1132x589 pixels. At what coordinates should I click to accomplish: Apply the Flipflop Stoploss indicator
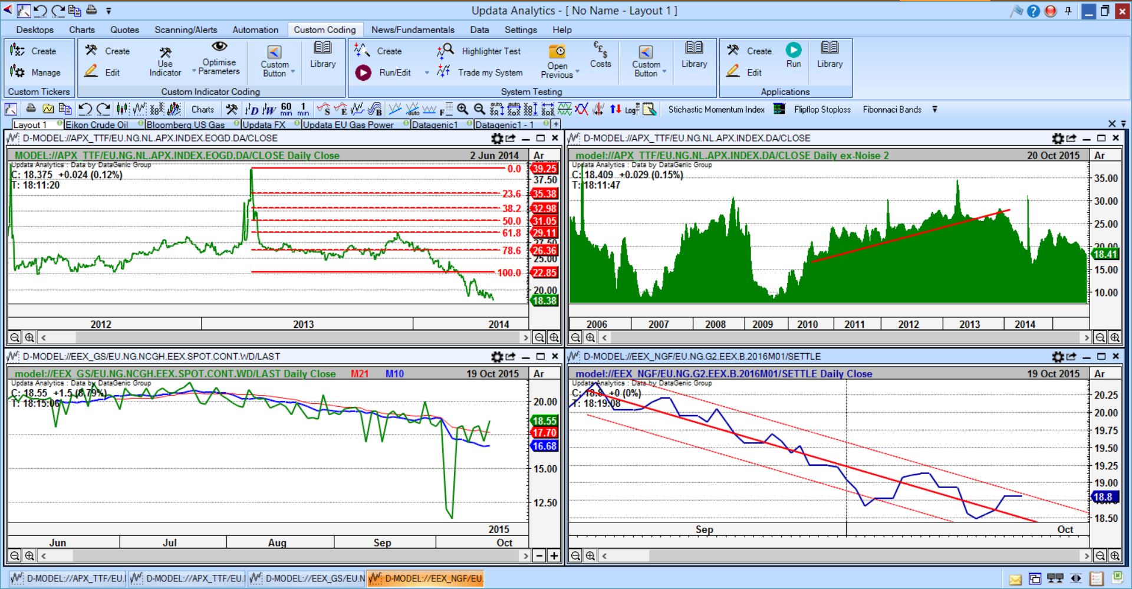[822, 109]
